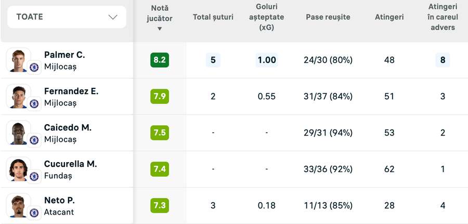
Task: Open Cucurella M. player name link
Action: (x=70, y=164)
